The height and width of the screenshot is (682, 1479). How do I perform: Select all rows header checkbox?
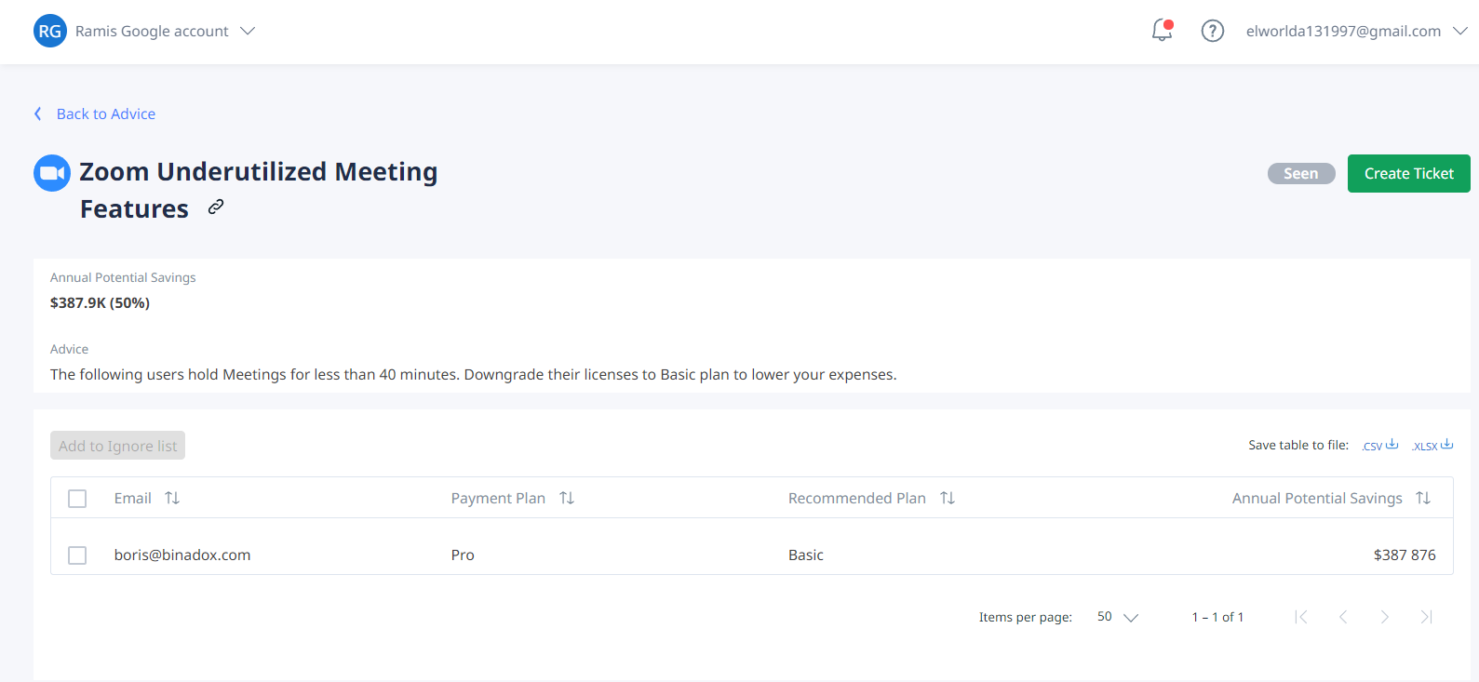pos(77,499)
